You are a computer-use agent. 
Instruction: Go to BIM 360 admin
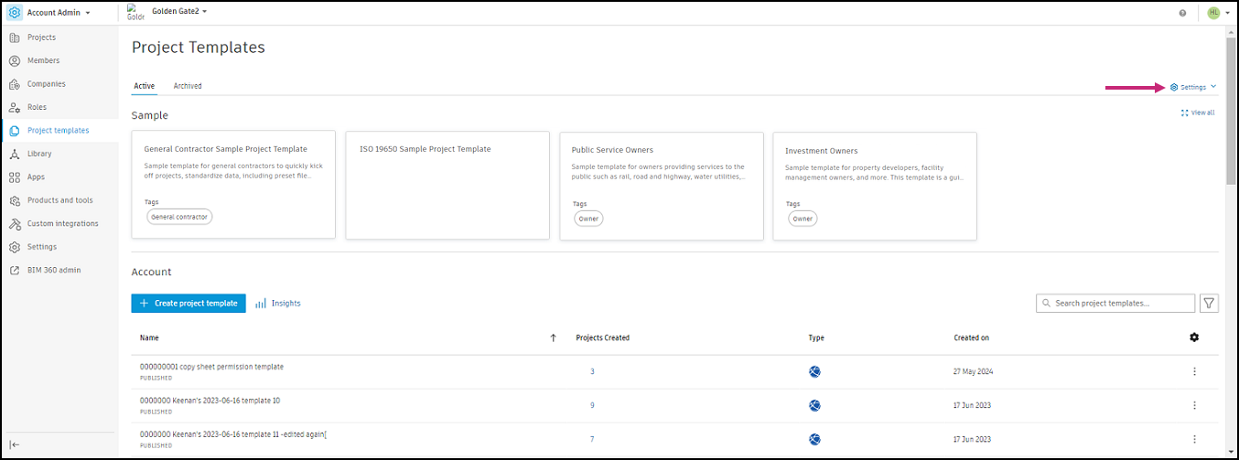point(53,270)
